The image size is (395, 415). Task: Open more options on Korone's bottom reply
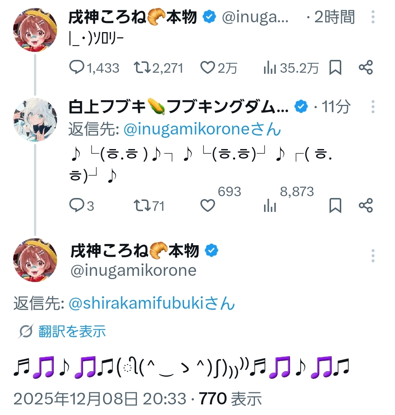tap(373, 256)
